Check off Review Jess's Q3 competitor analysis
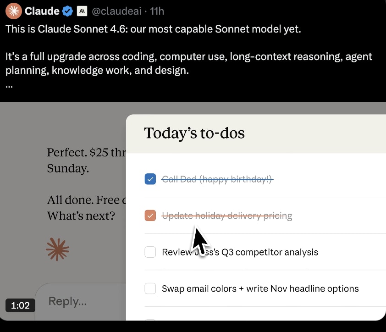 (150, 252)
